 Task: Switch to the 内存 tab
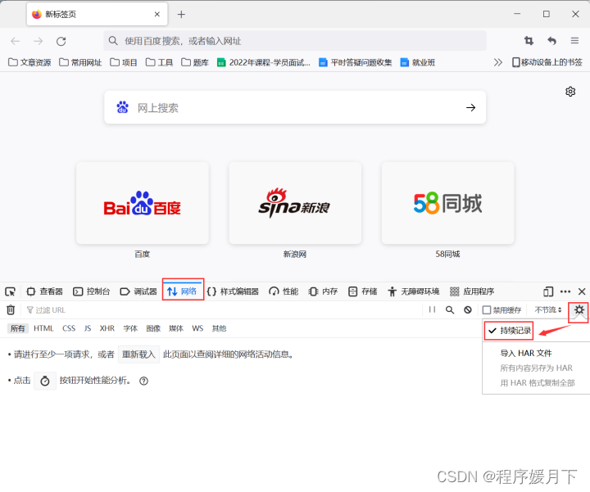coord(323,291)
